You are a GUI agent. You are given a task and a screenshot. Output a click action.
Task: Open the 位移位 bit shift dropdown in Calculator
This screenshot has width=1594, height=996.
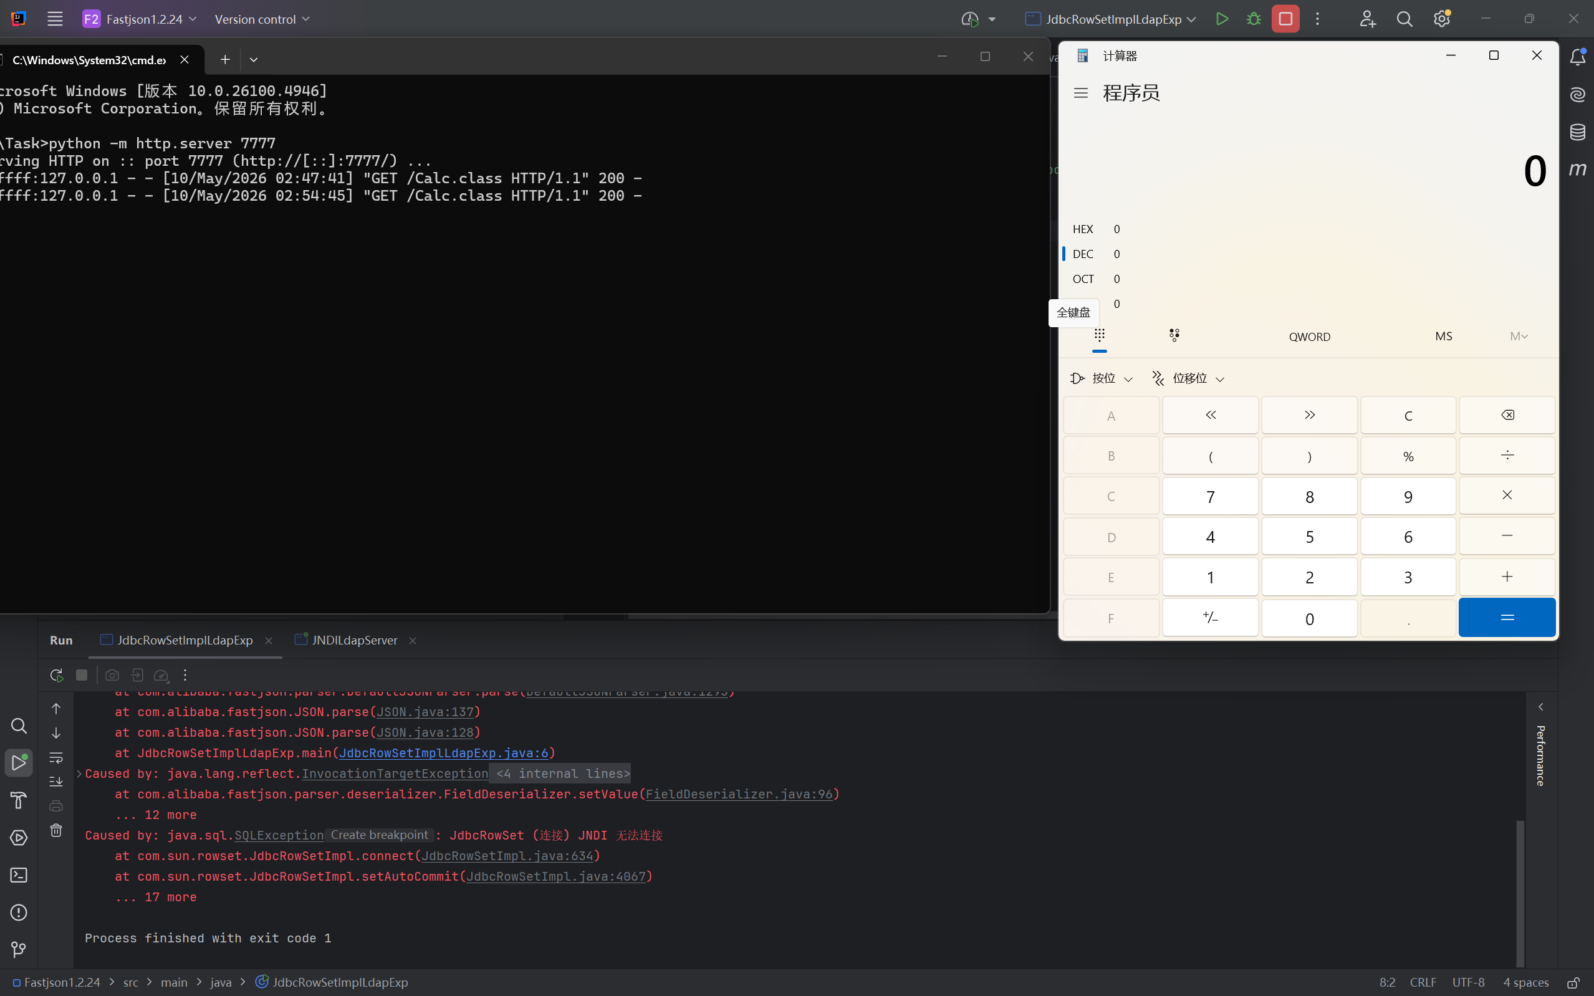pos(1188,378)
